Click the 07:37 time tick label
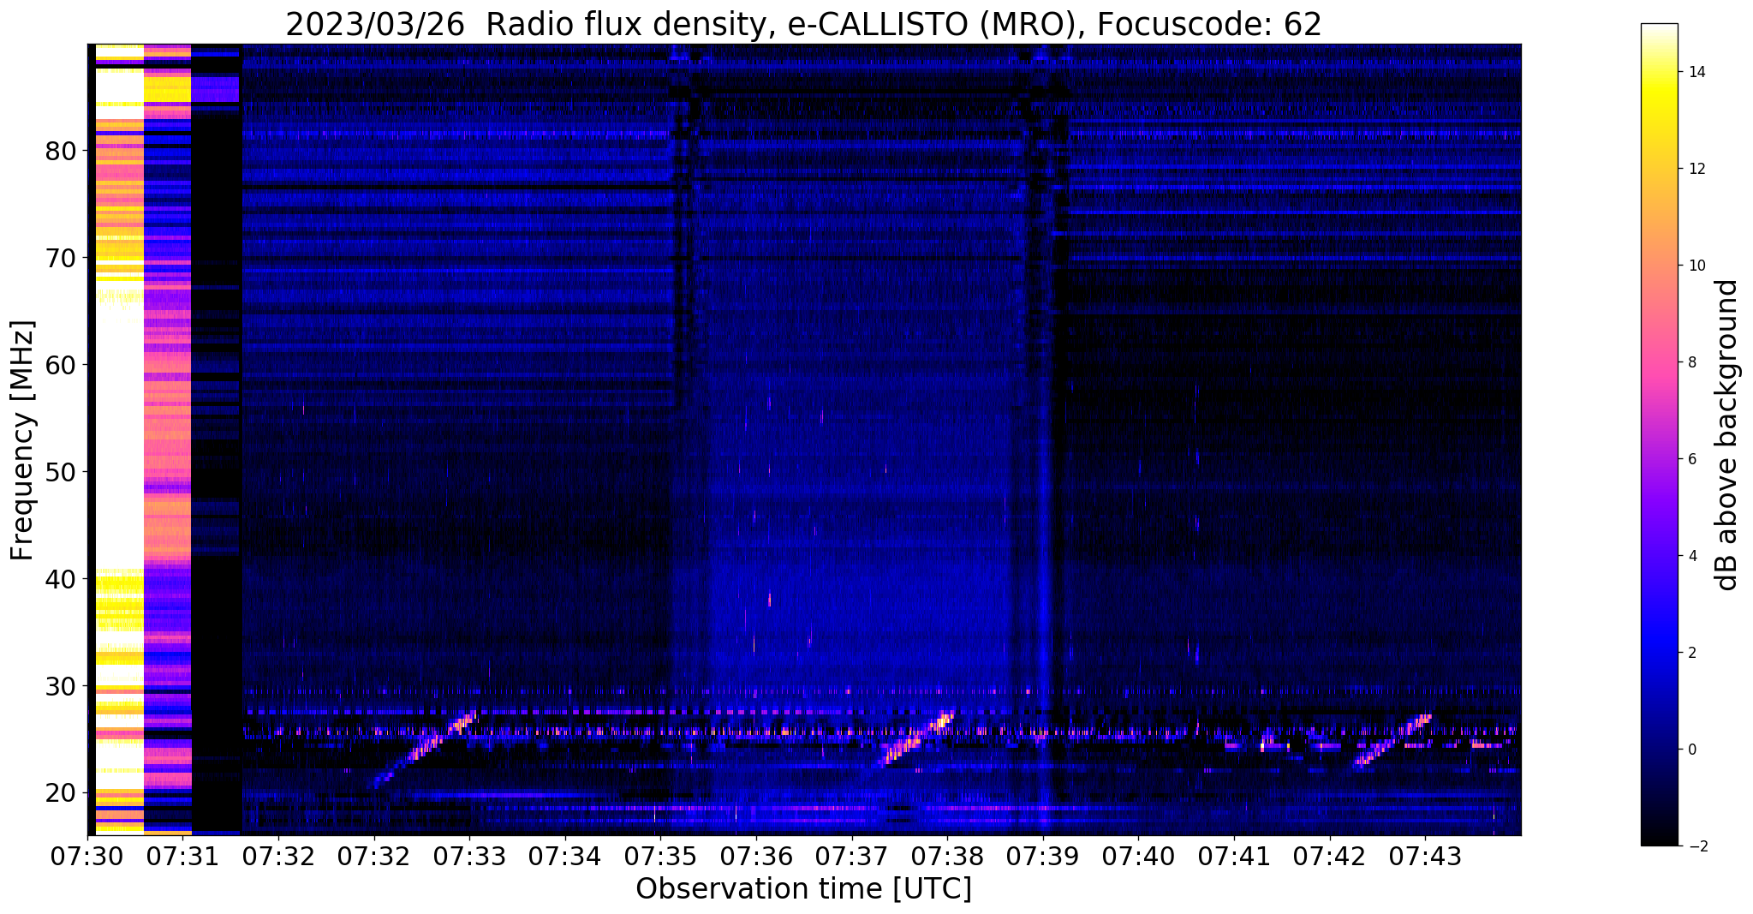The height and width of the screenshot is (914, 1753). pos(852,857)
